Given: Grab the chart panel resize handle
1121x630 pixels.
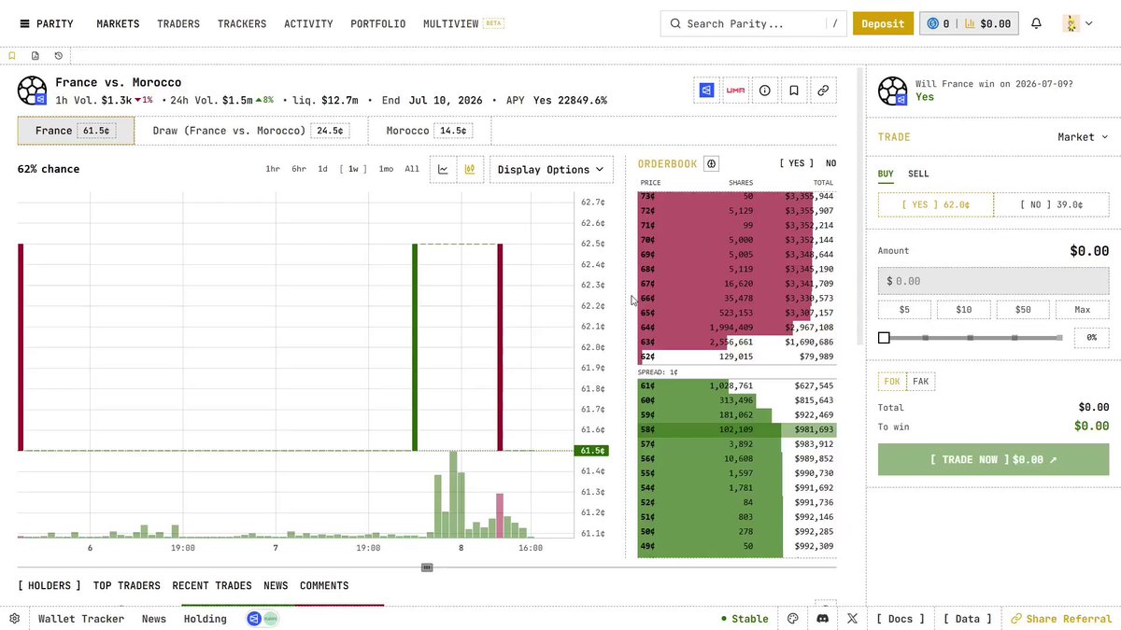Looking at the screenshot, I should coord(427,567).
